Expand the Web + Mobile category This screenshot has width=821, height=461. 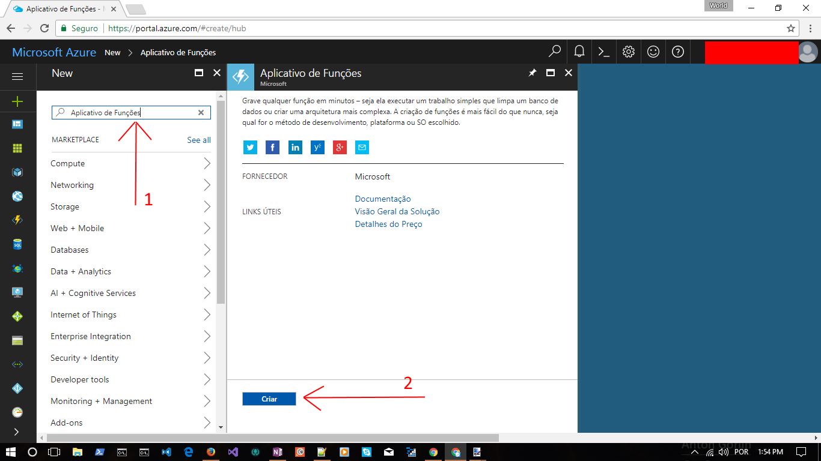coord(130,228)
